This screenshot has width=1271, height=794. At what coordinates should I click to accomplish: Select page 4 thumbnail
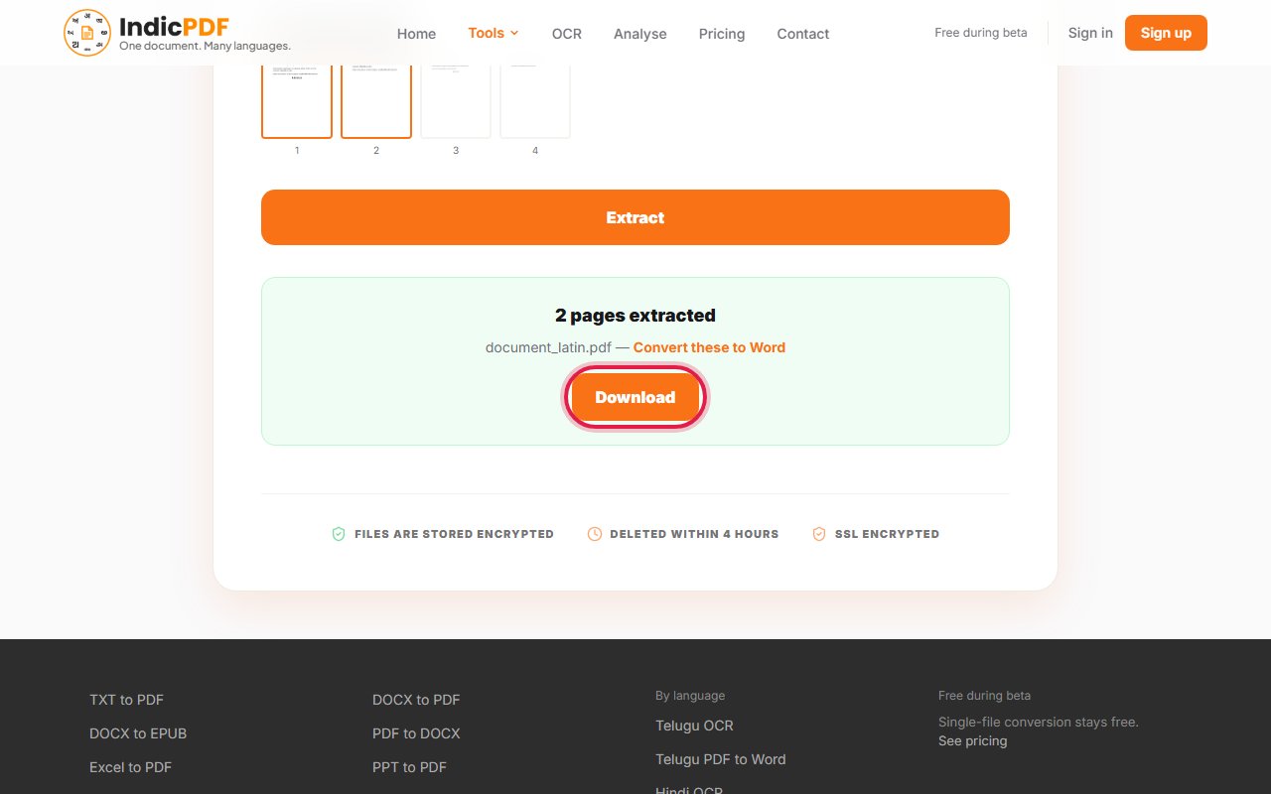(x=535, y=101)
